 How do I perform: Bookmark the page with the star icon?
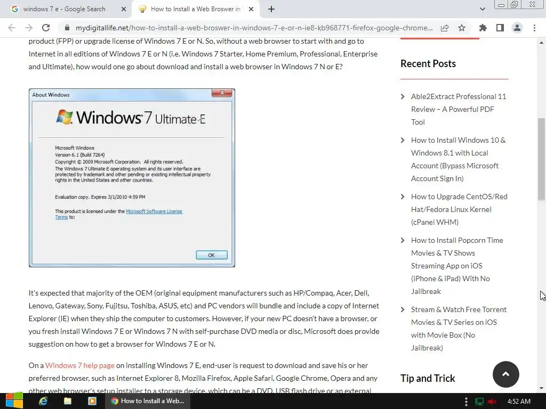point(462,28)
